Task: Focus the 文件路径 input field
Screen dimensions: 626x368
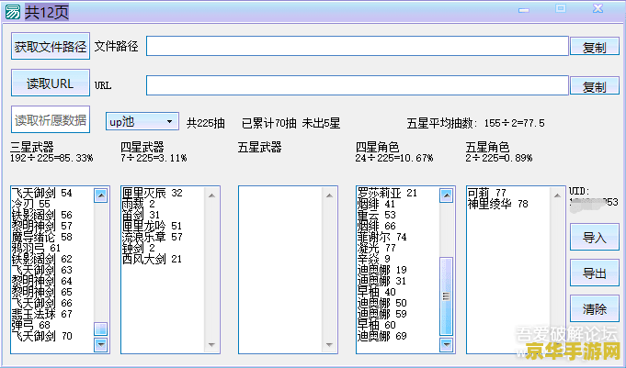Action: pyautogui.click(x=358, y=46)
